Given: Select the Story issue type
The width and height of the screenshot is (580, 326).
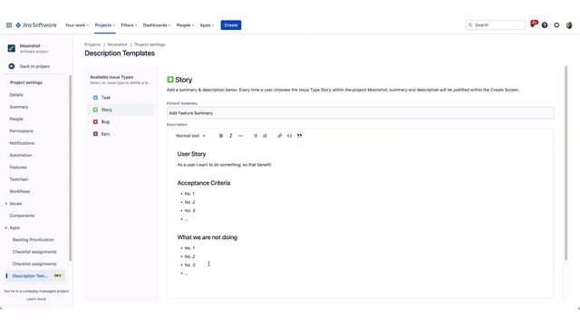Looking at the screenshot, I should tap(121, 110).
